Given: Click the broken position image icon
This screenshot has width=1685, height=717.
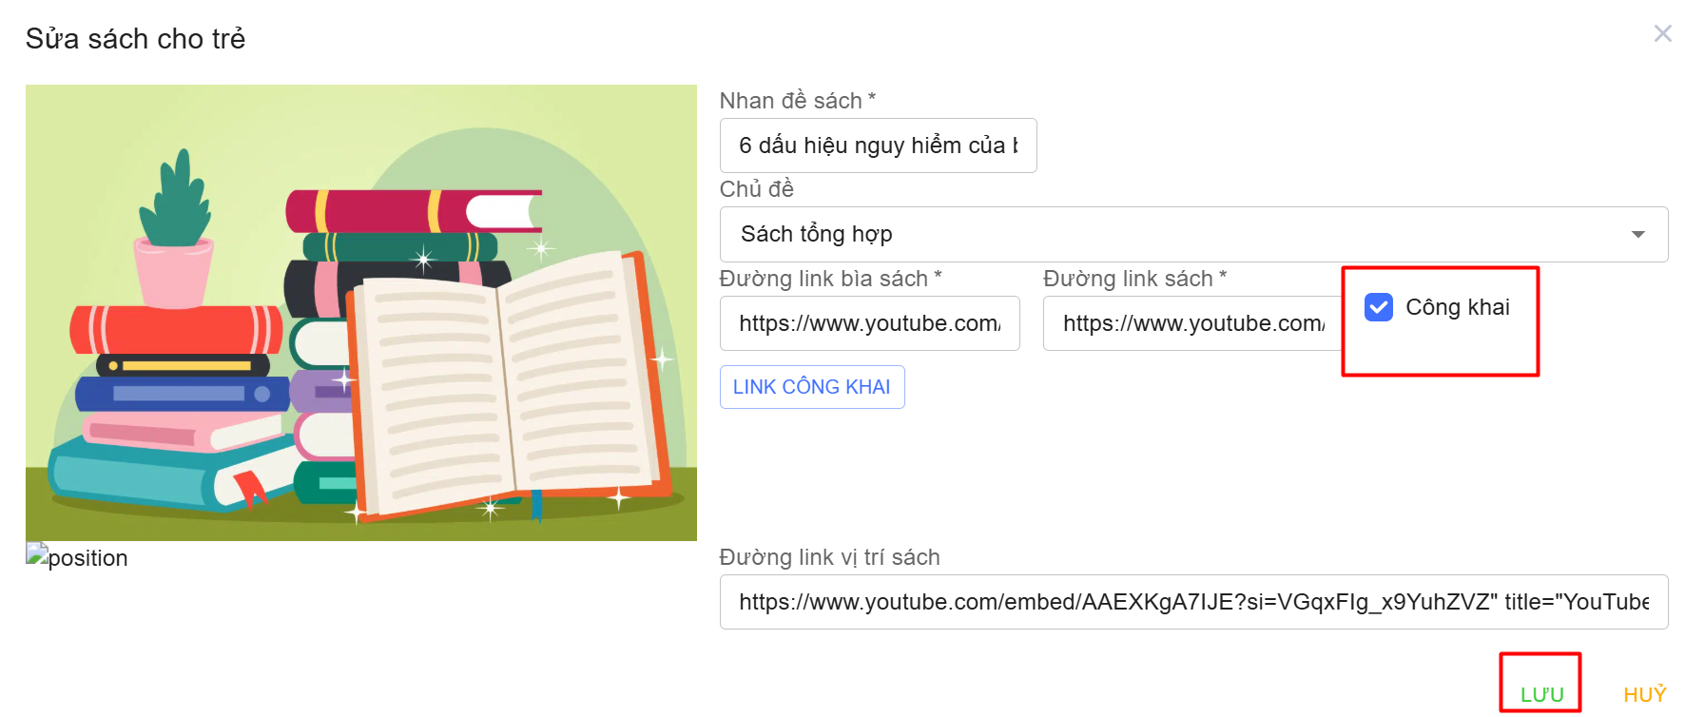Looking at the screenshot, I should (x=37, y=555).
